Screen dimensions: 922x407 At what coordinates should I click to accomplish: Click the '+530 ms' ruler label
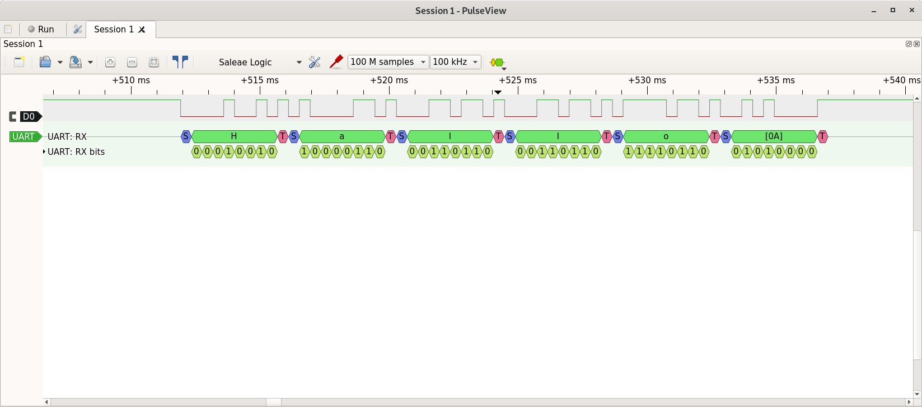(647, 80)
